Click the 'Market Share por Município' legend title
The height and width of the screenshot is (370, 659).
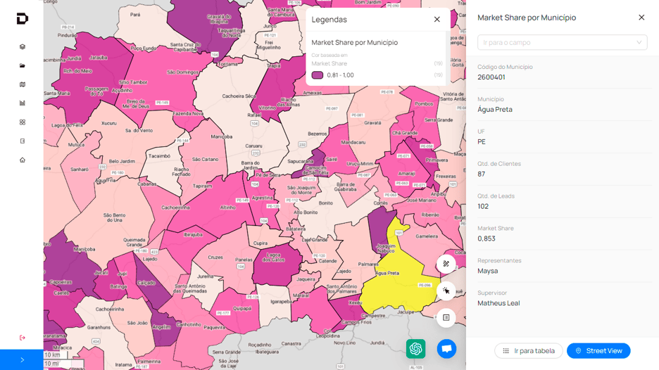(354, 42)
